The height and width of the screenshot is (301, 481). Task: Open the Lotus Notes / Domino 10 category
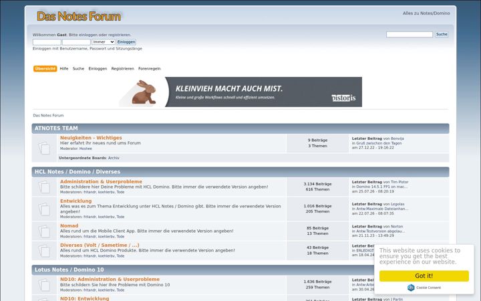pyautogui.click(x=69, y=270)
